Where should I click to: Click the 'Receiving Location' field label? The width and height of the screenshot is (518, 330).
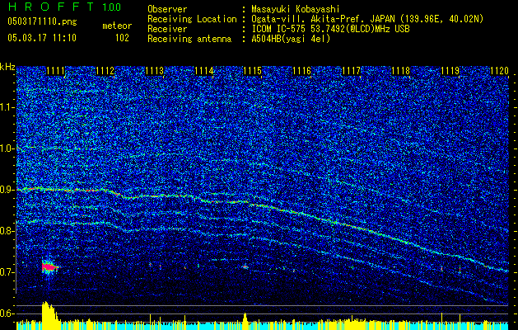pyautogui.click(x=192, y=19)
